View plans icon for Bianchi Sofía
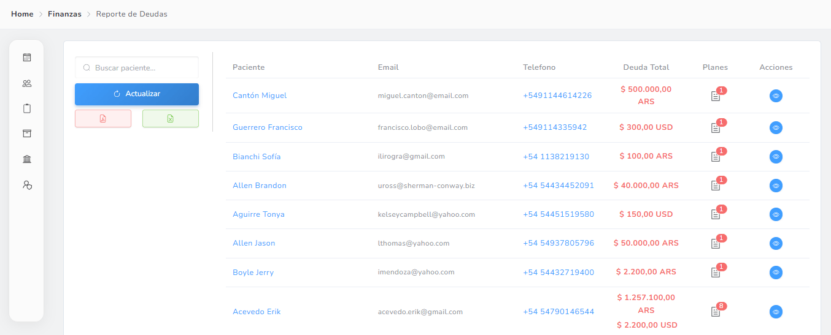831x335 pixels. pyautogui.click(x=715, y=157)
